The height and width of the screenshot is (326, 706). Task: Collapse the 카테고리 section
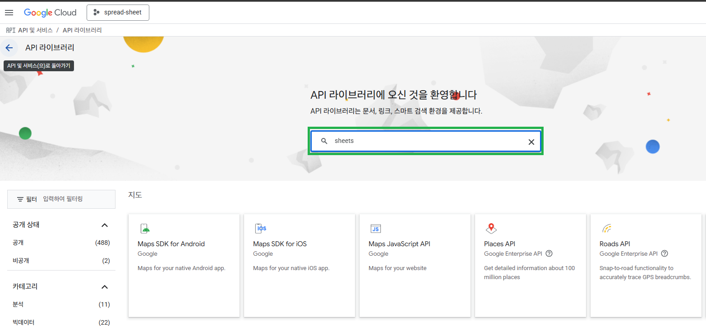pyautogui.click(x=105, y=287)
